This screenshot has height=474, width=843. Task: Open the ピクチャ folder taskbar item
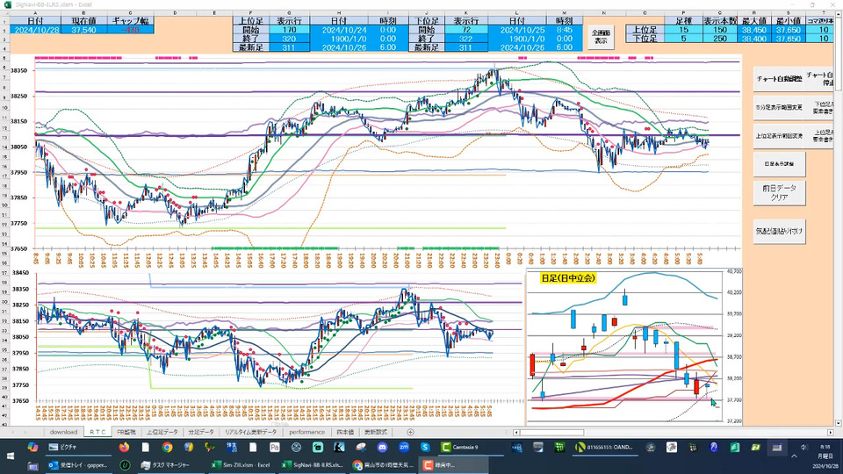pyautogui.click(x=78, y=447)
